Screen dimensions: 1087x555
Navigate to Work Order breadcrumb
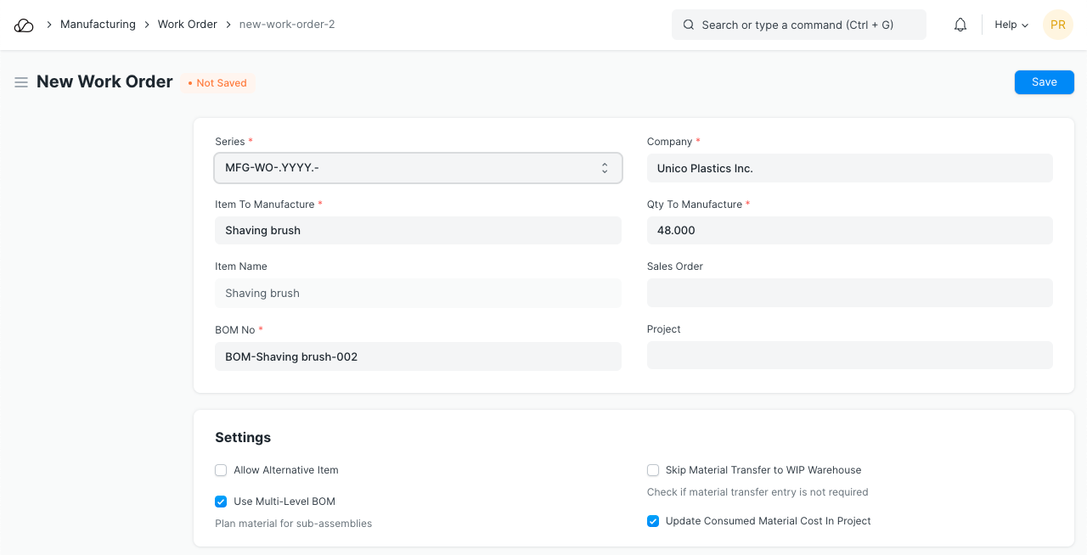(188, 25)
